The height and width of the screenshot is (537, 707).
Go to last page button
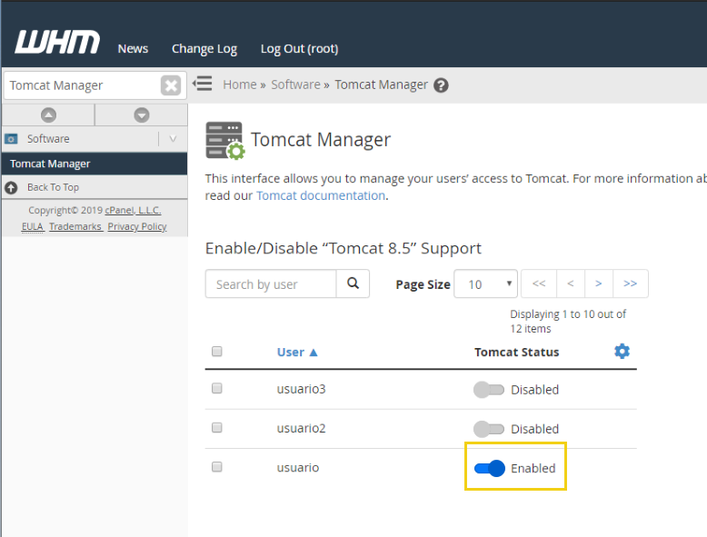pyautogui.click(x=631, y=283)
